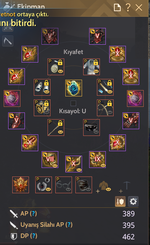Open equipment settings gear button
The height and width of the screenshot is (245, 150).
[x=133, y=201]
